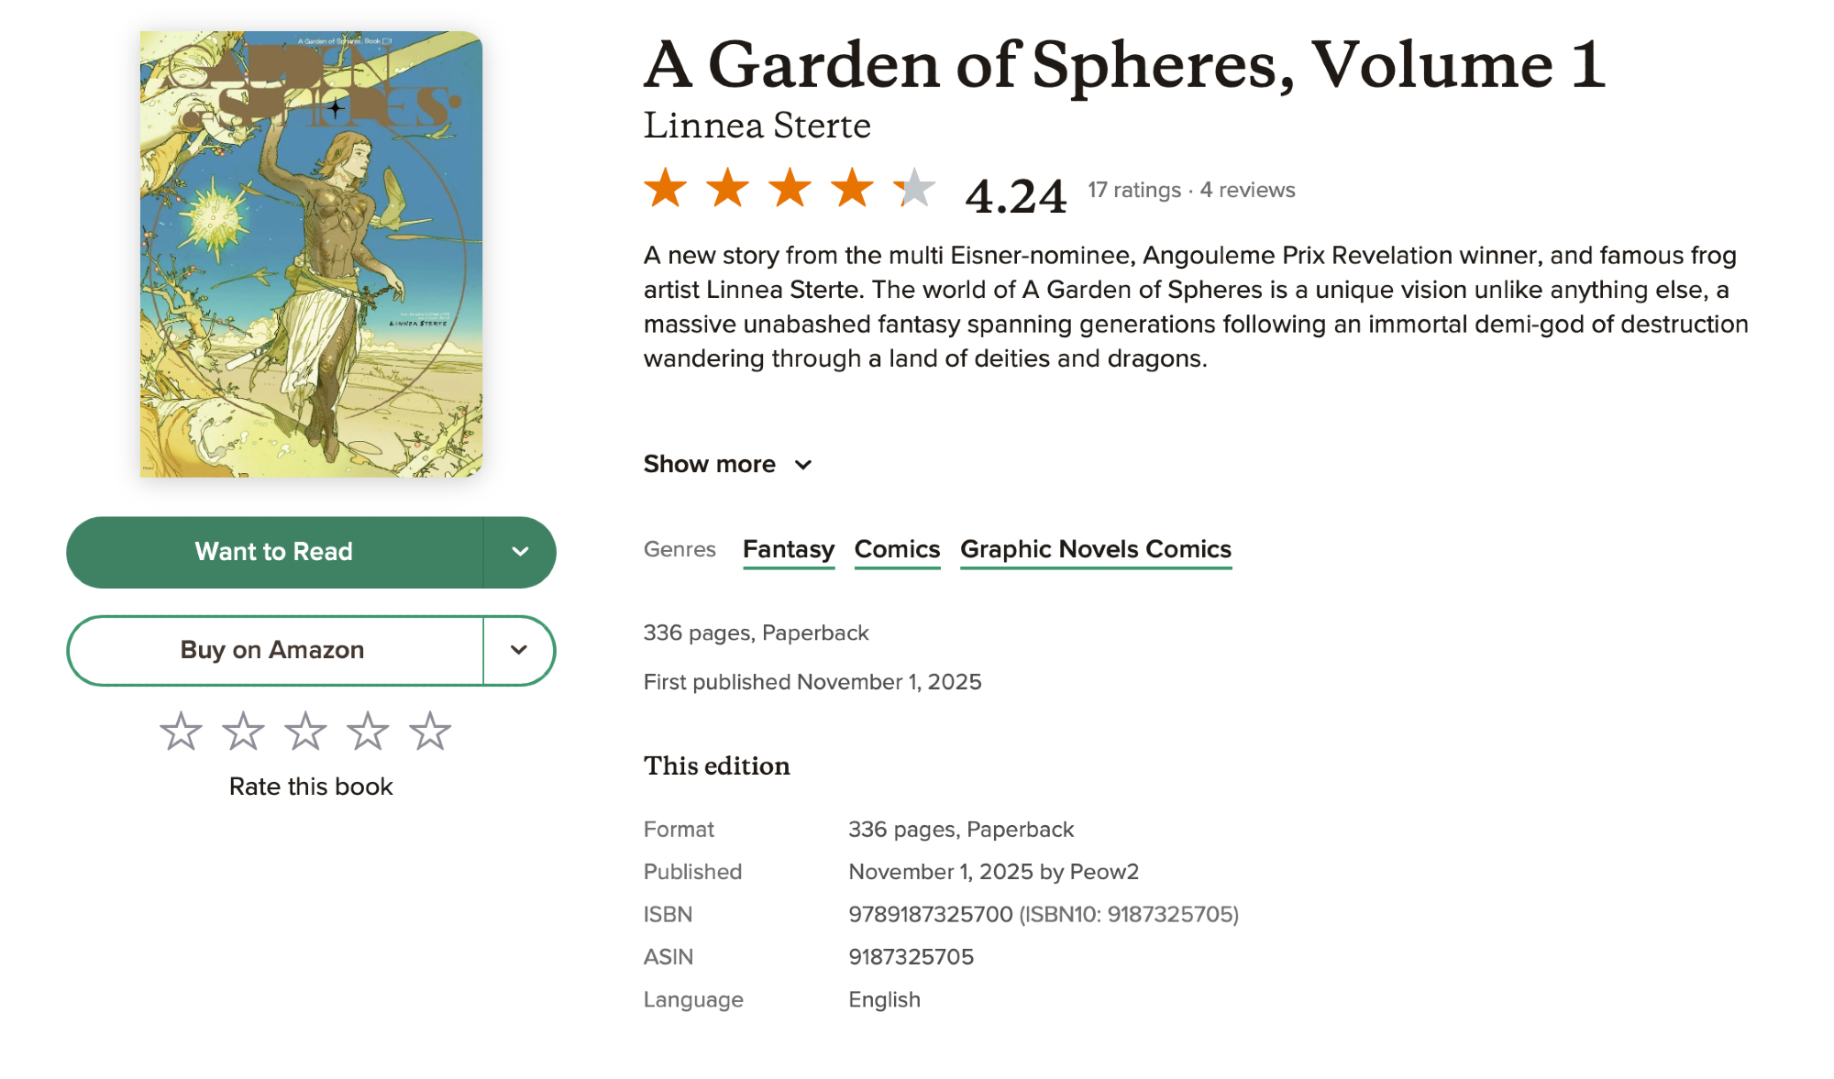Screen dimensions: 1834x1079
Task: Open the Want to Read shelf dropdown arrow
Action: pos(520,552)
